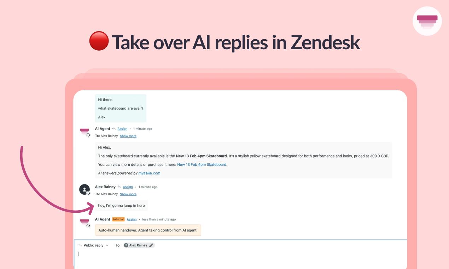The width and height of the screenshot is (449, 269).
Task: Click the first AI Agent avatar icon
Action: click(85, 132)
